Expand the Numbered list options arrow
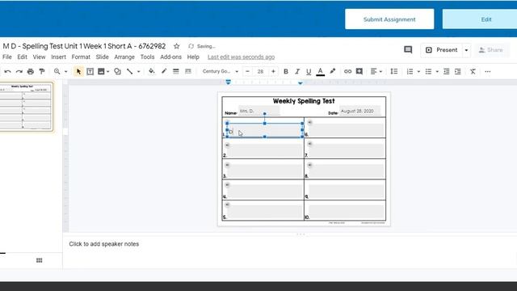 [418, 72]
